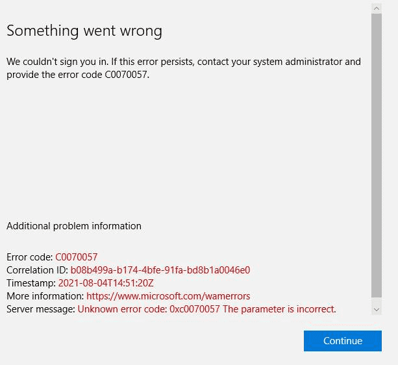Click the 'Server message:' label
The height and width of the screenshot is (365, 398).
coord(41,309)
